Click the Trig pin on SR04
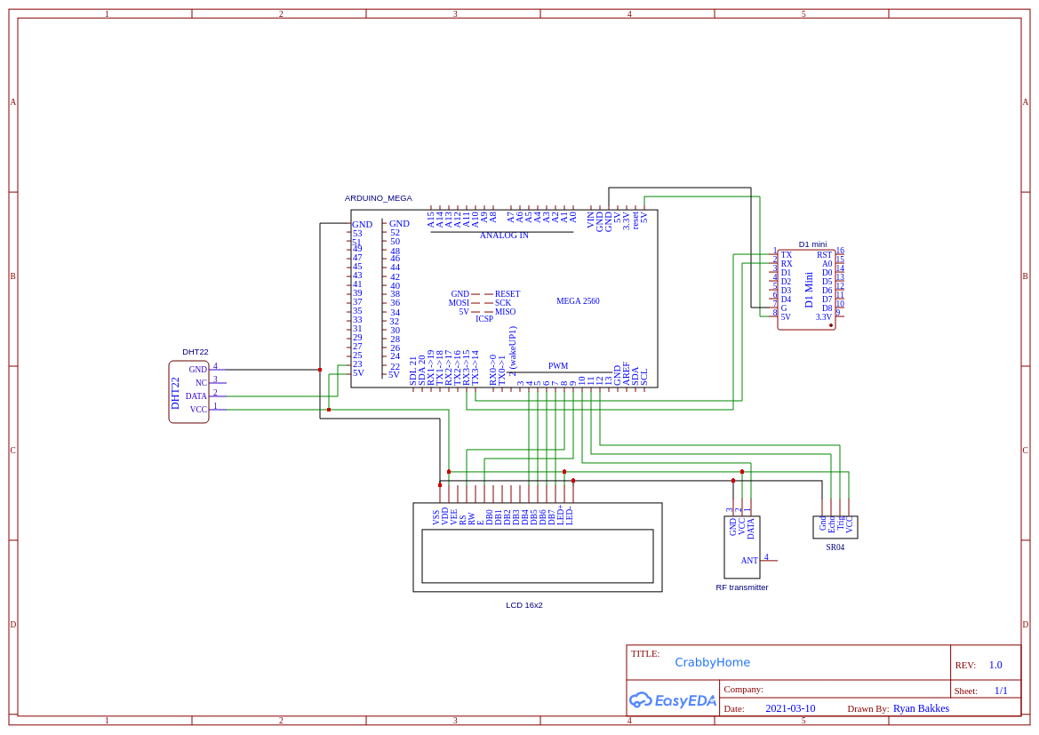The width and height of the screenshot is (1039, 735). coord(840,523)
